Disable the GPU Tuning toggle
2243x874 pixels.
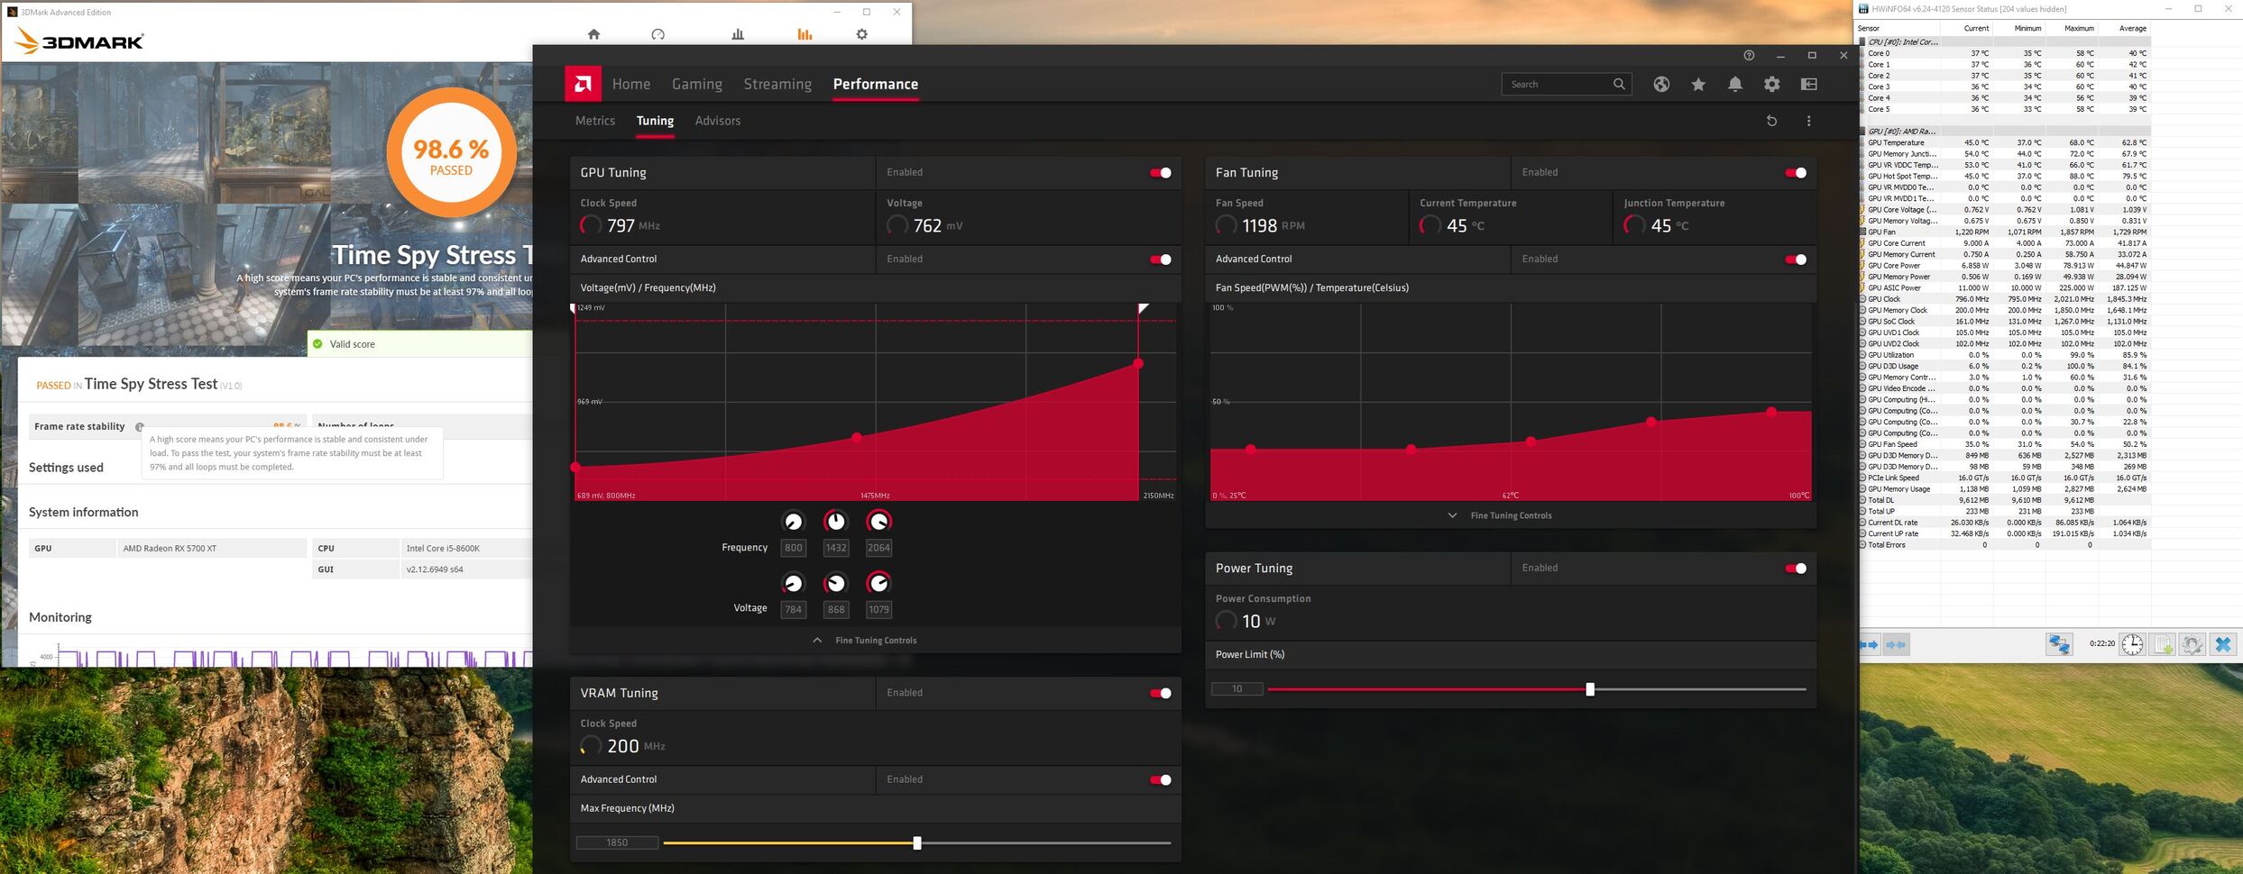(x=1161, y=173)
